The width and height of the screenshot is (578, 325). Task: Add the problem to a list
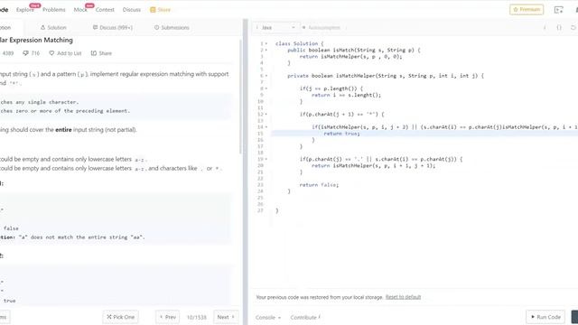point(65,53)
